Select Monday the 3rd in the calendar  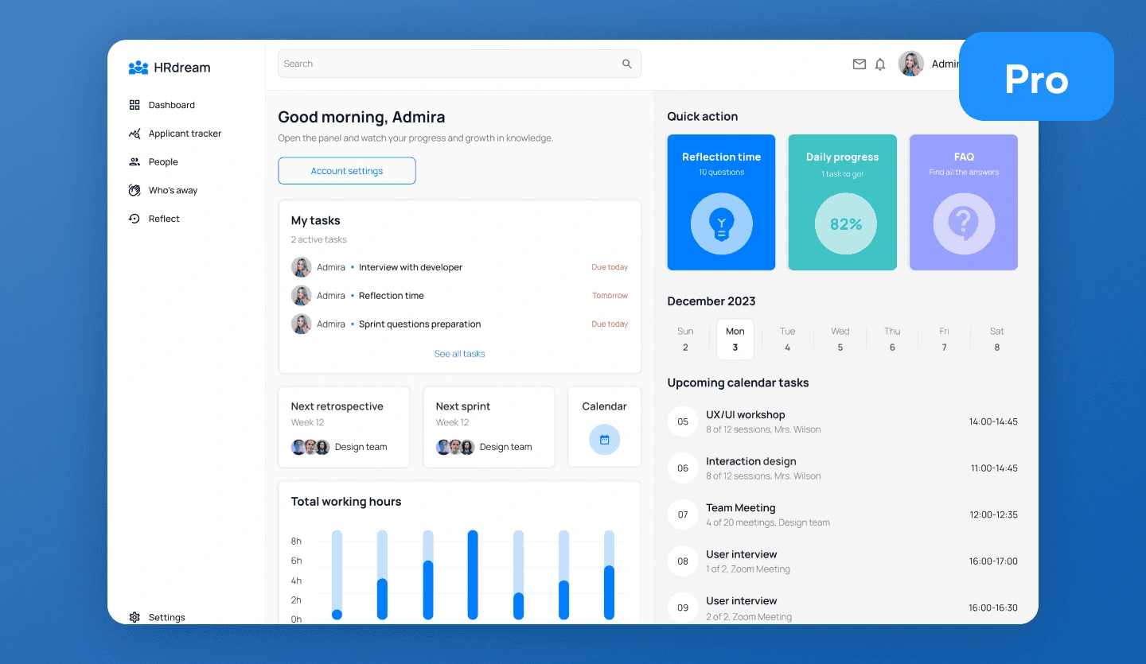[735, 339]
